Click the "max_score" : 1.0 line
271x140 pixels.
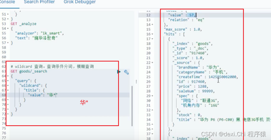[183, 29]
